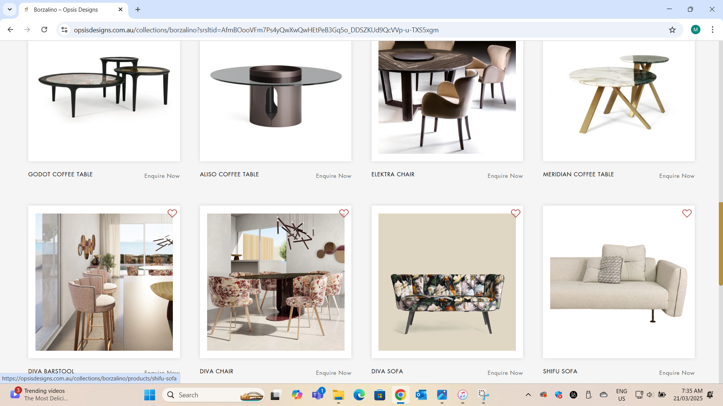This screenshot has width=723, height=406.
Task: Open the tab search dropdown arrow
Action: tap(10, 9)
